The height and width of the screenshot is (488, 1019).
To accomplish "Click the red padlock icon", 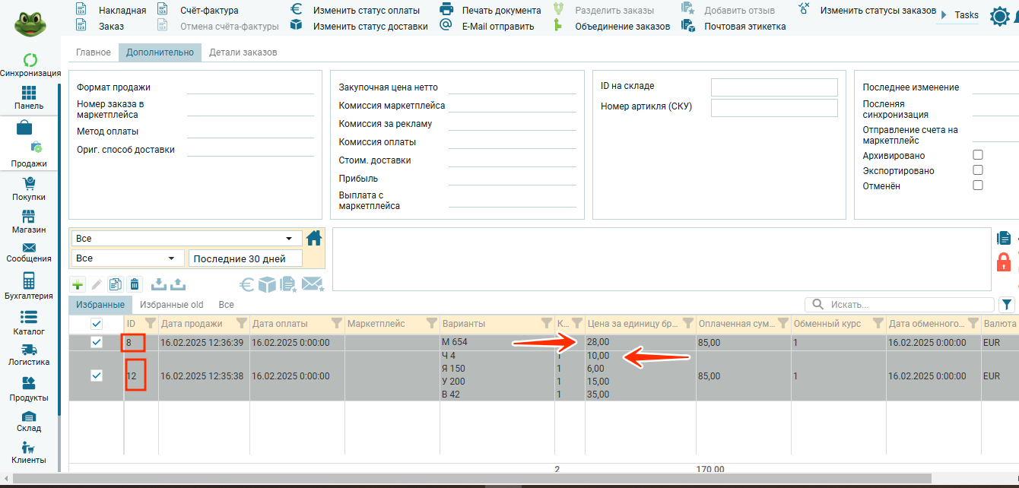I will 1004,263.
